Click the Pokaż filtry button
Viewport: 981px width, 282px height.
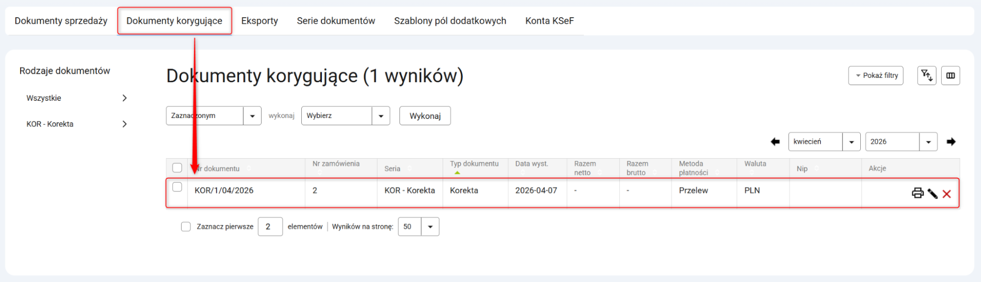coord(875,75)
